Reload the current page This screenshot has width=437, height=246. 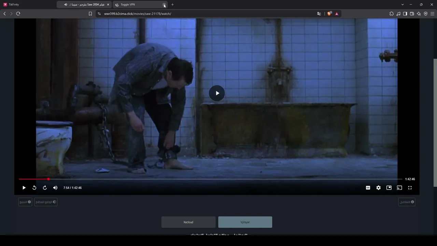[x=18, y=14]
